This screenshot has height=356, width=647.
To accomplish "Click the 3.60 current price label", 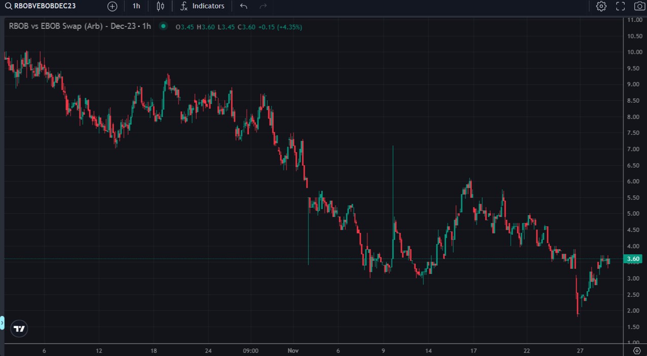I will point(633,259).
